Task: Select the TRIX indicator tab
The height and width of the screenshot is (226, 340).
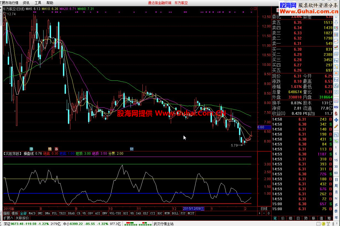Action: pos(62,213)
